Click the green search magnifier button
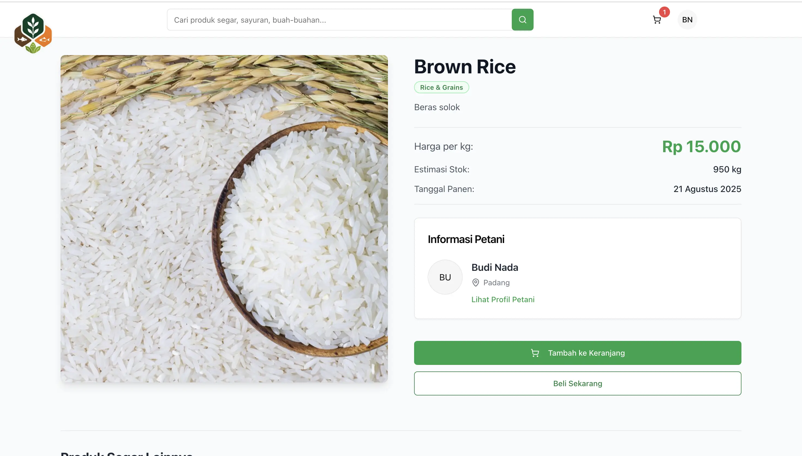The width and height of the screenshot is (802, 456). click(522, 20)
